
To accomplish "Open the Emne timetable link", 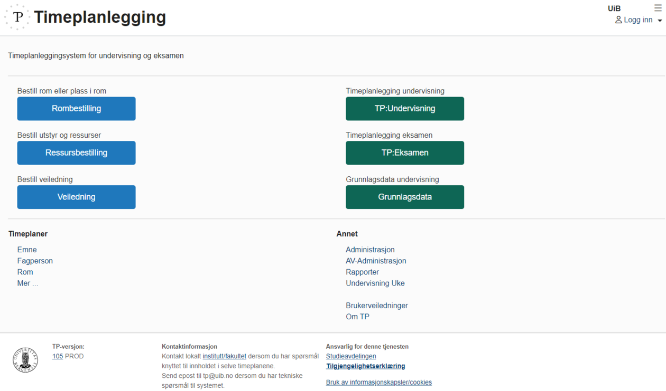I will [x=27, y=250].
